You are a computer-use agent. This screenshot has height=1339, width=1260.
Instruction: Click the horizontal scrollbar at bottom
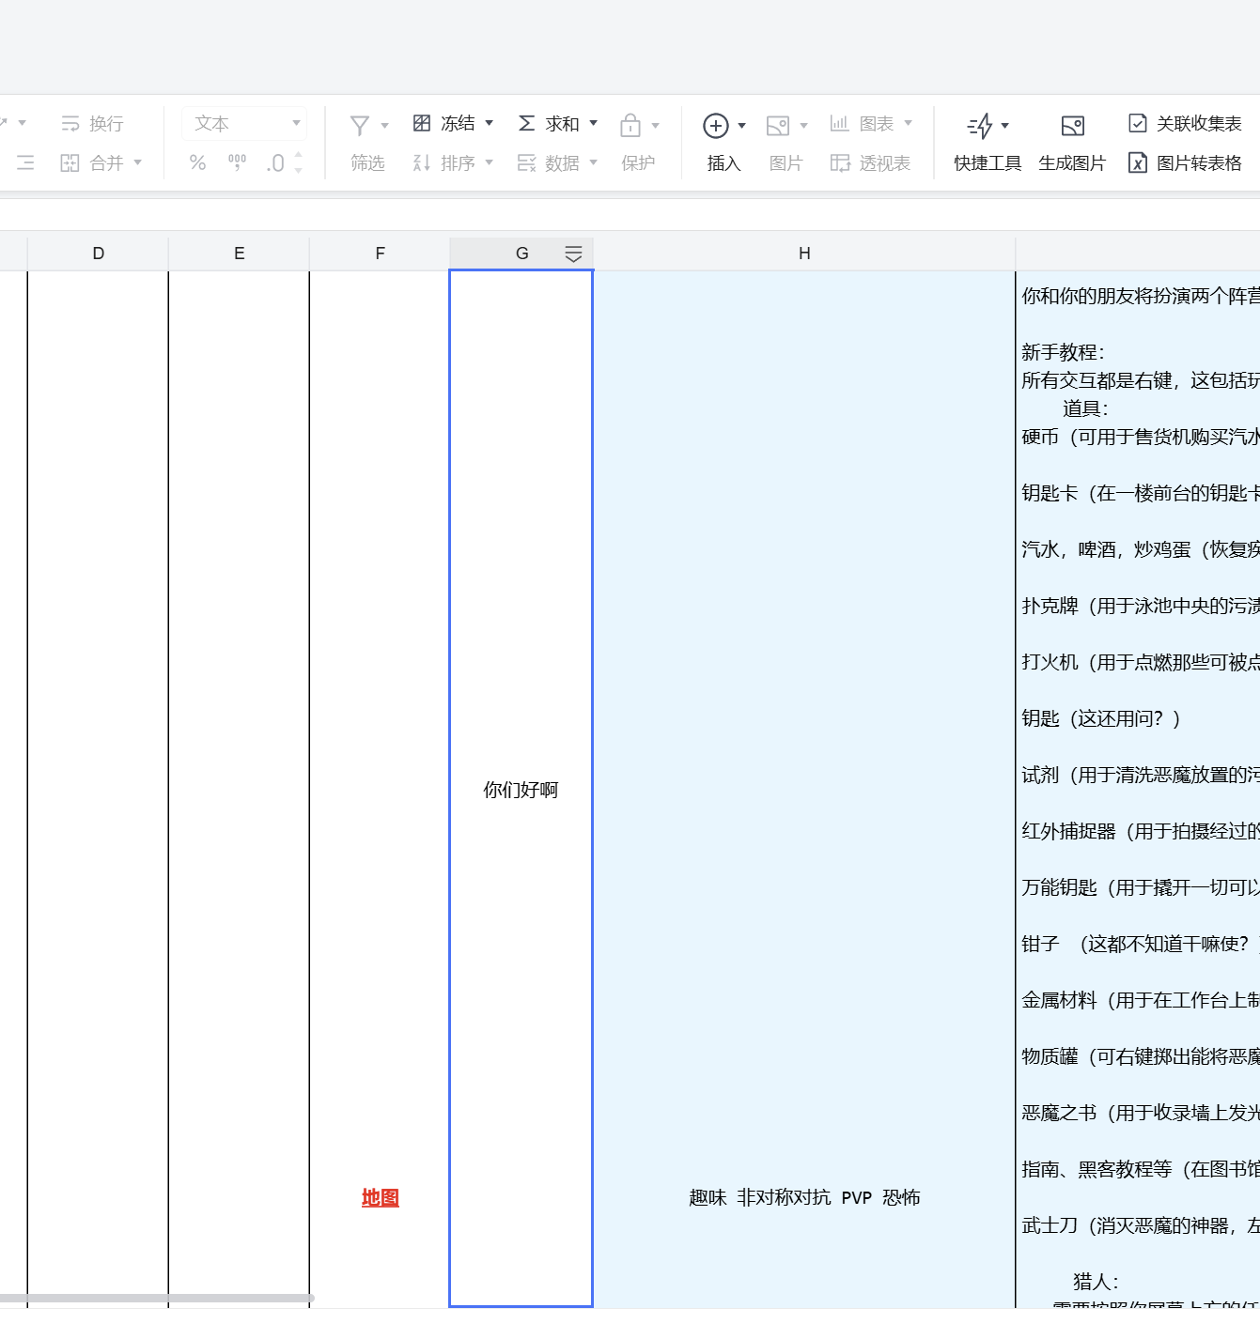pyautogui.click(x=156, y=1299)
